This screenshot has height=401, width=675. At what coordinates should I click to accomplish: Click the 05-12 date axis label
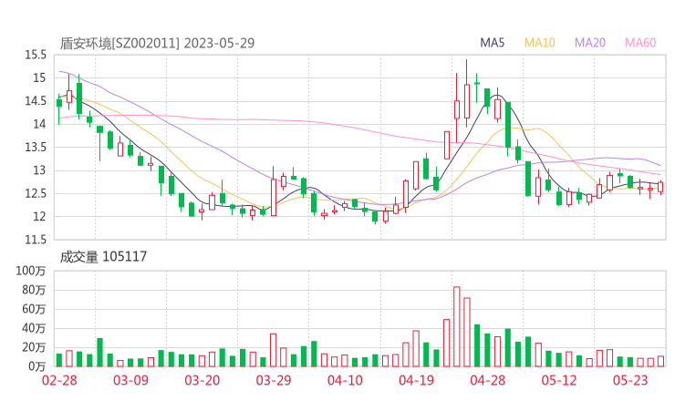coord(558,380)
